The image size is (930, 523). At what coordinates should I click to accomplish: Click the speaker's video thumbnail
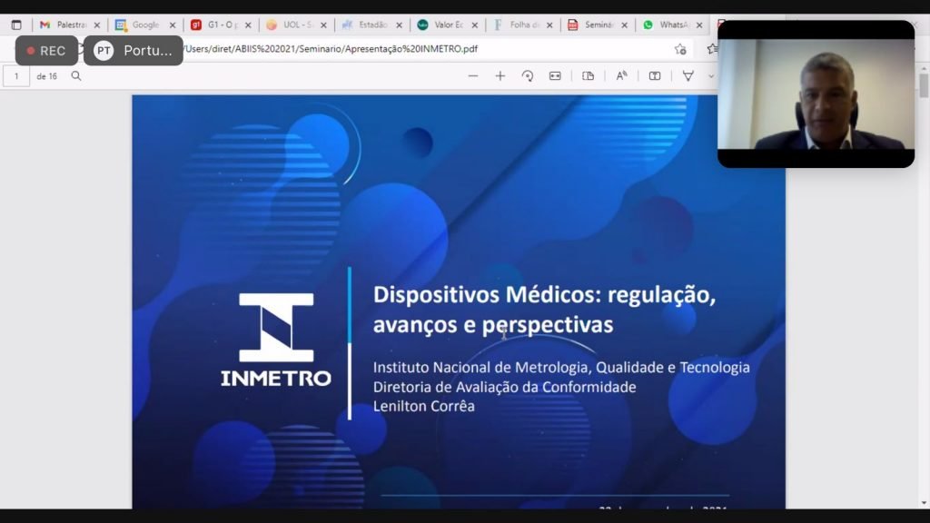click(816, 94)
